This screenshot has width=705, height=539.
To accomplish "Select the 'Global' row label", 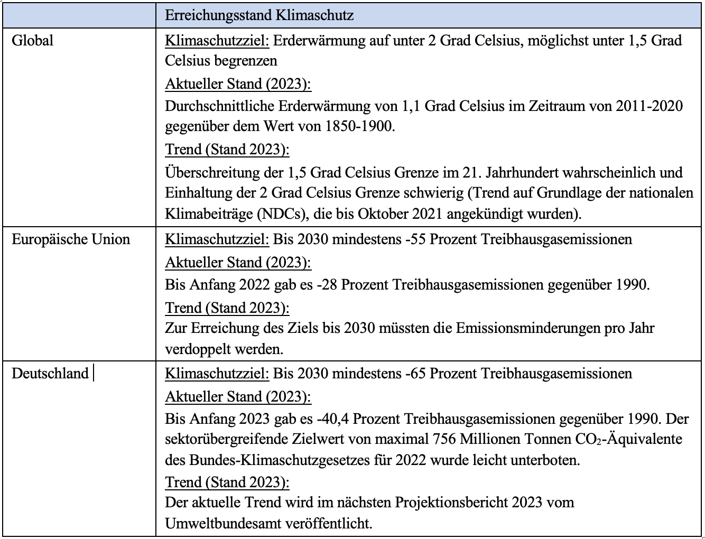I will tap(33, 41).
